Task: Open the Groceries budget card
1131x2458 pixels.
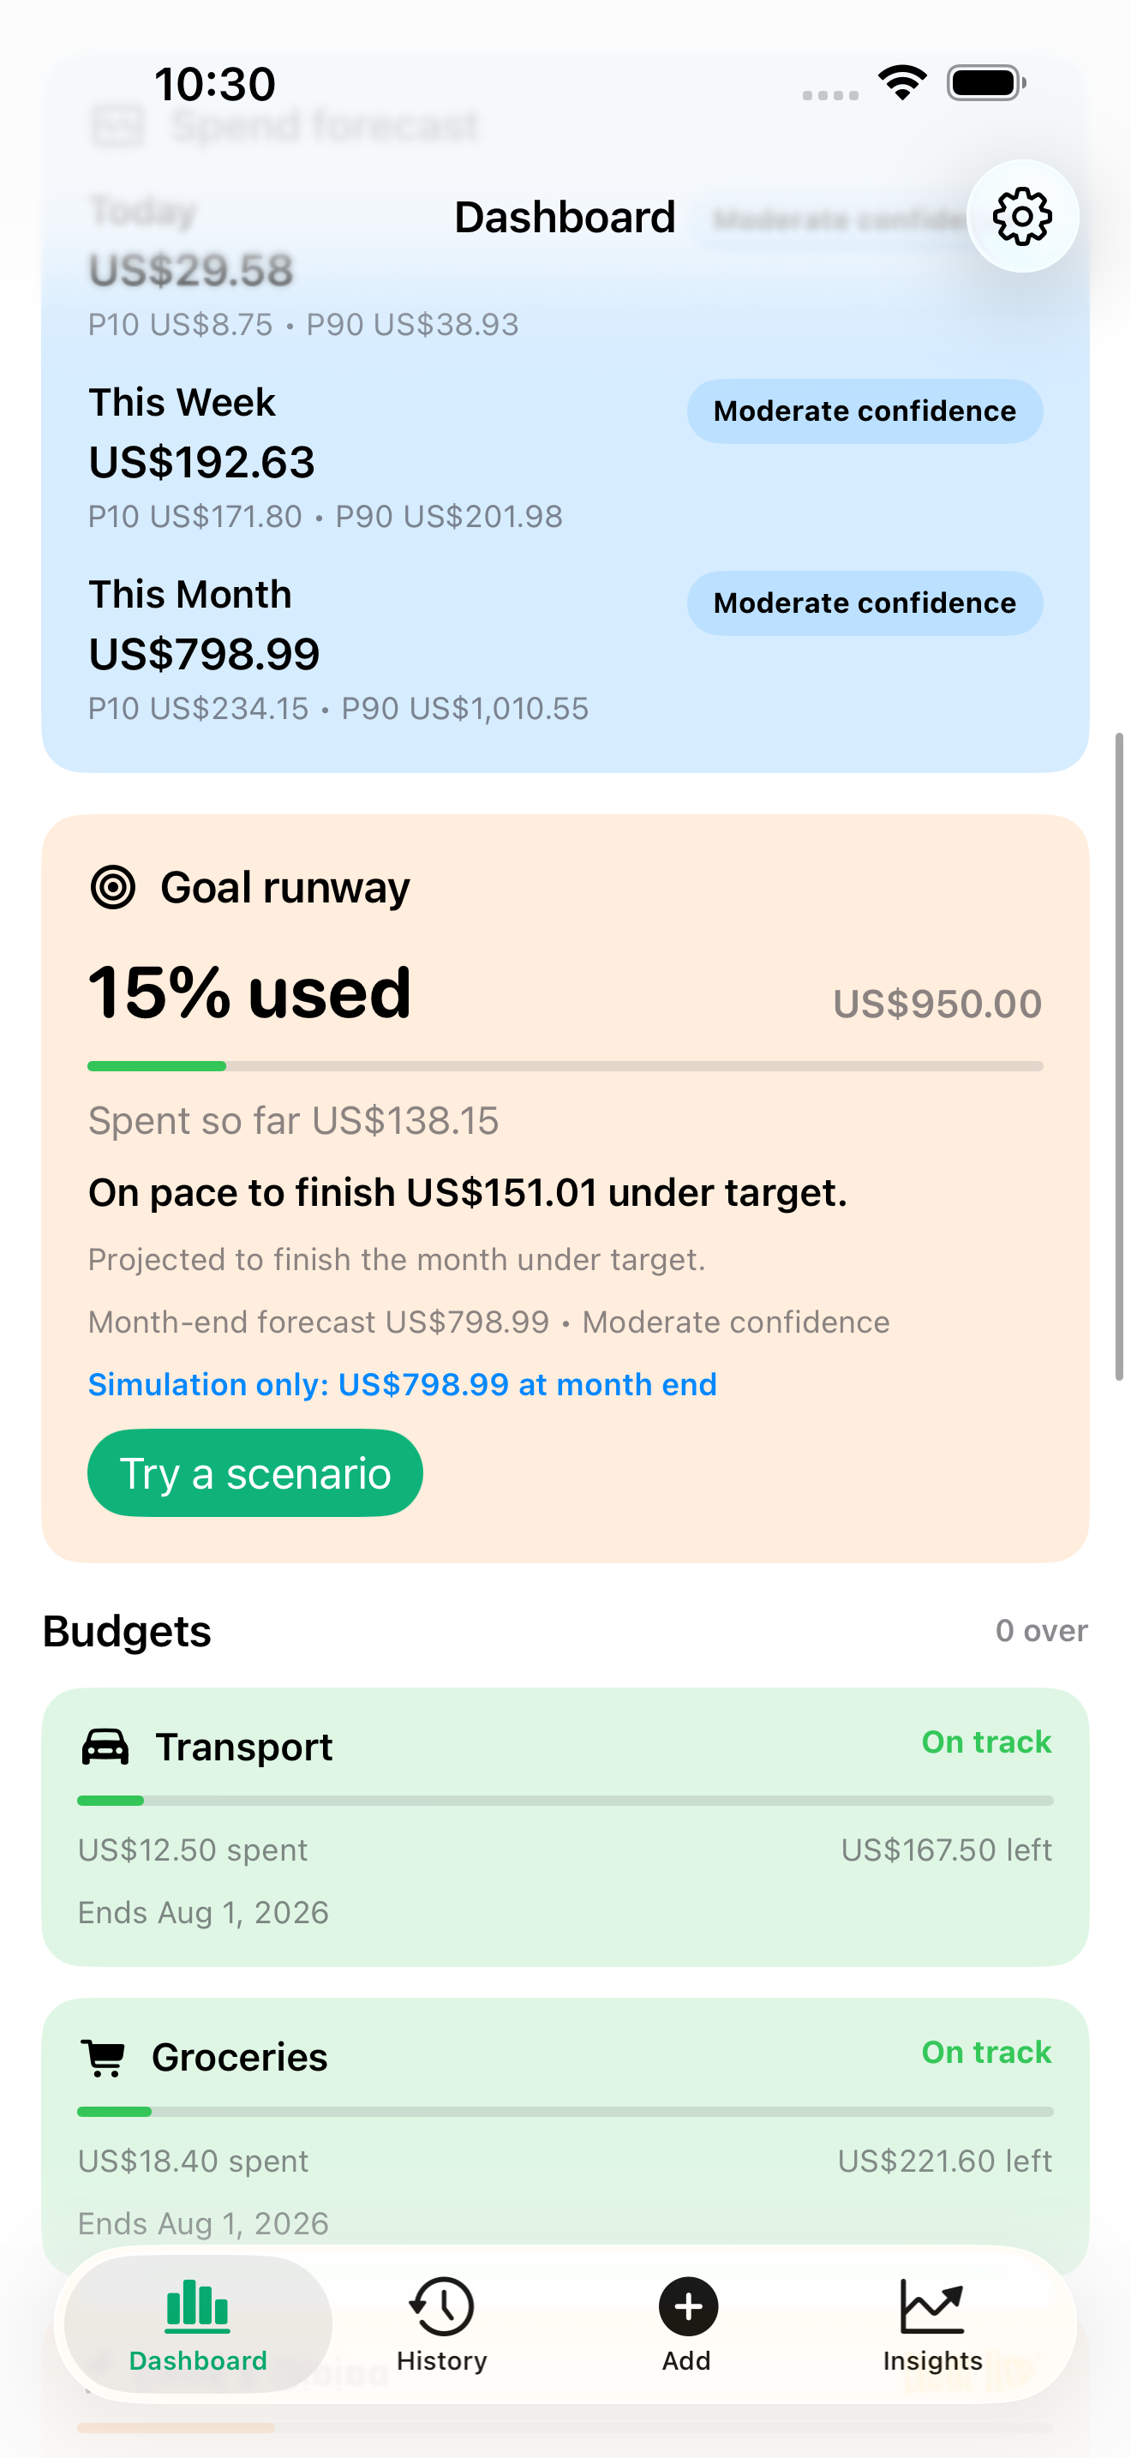Action: pos(565,2137)
